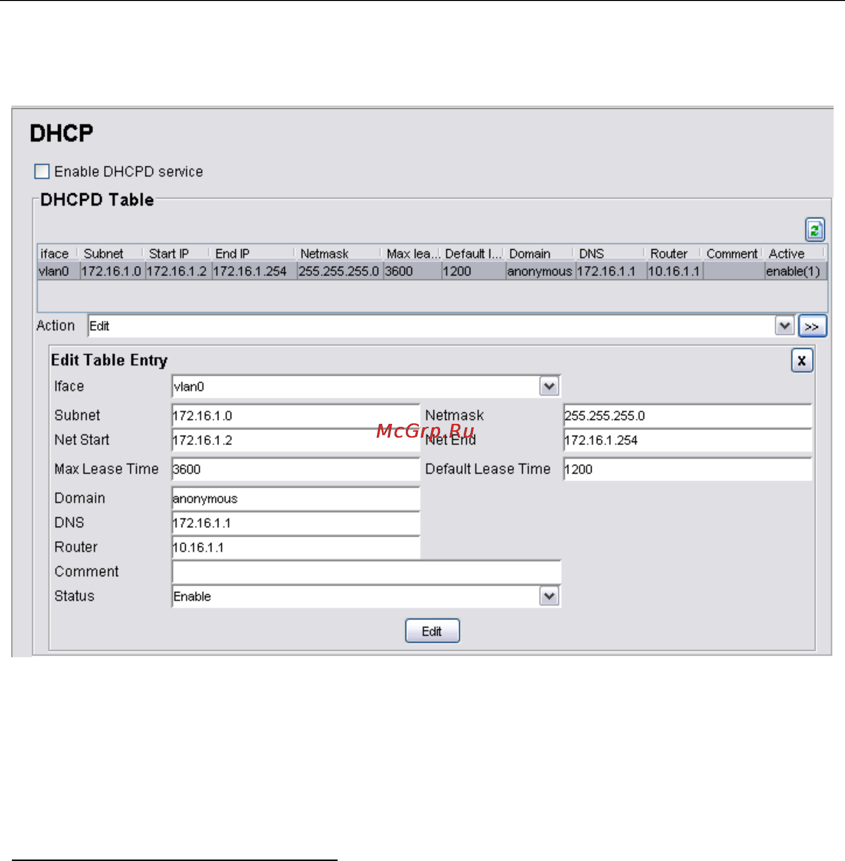Focus the Subnet input field

click(296, 416)
